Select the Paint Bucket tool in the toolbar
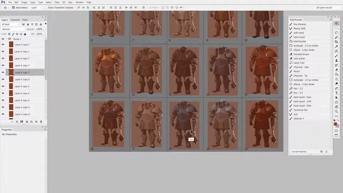 (x=336, y=75)
